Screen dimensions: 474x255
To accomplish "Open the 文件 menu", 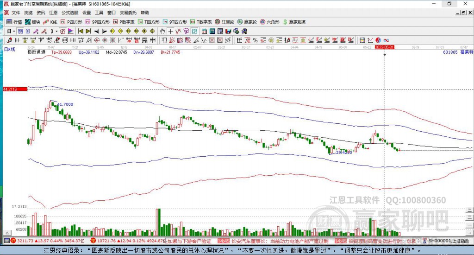I will coord(16,13).
